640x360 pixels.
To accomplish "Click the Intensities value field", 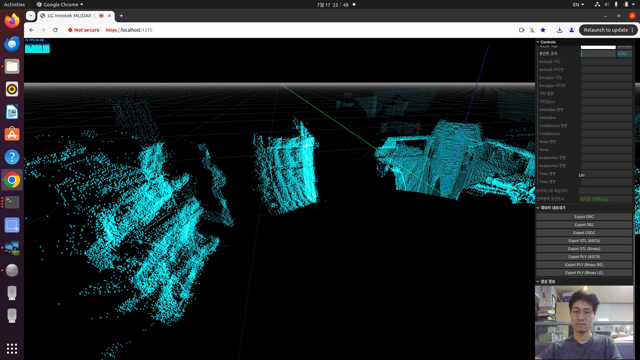I will coord(606,118).
